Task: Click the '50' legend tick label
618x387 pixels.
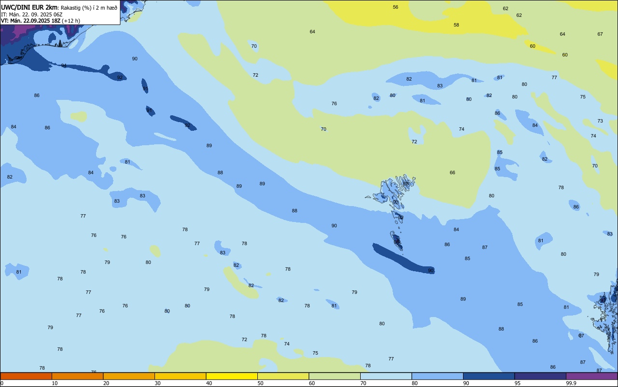Action: pos(260,383)
